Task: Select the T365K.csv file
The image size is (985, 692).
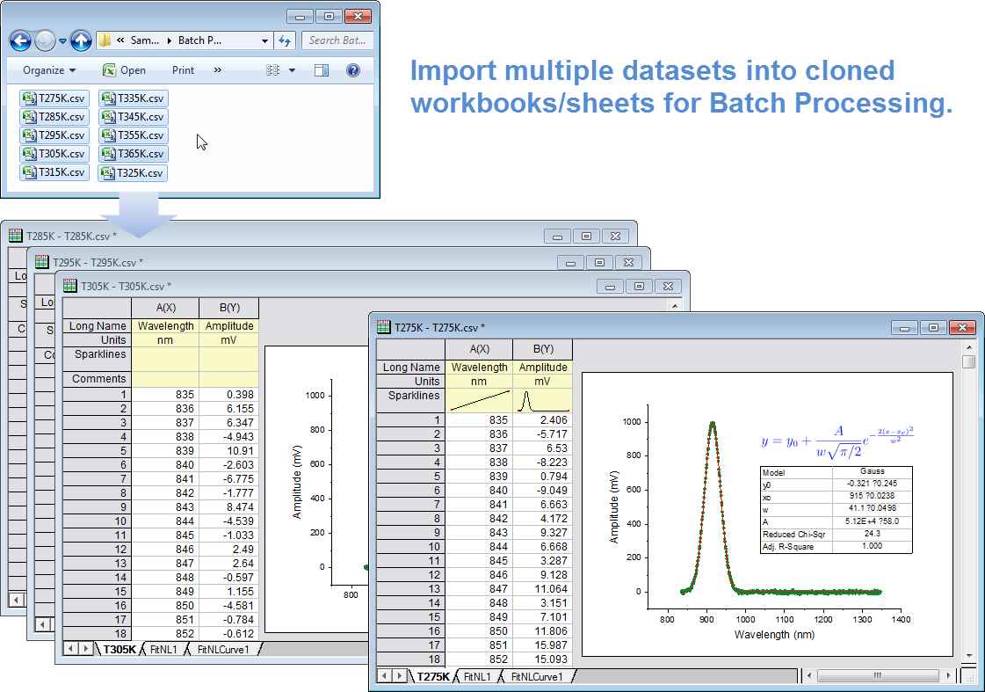Action: tap(134, 154)
